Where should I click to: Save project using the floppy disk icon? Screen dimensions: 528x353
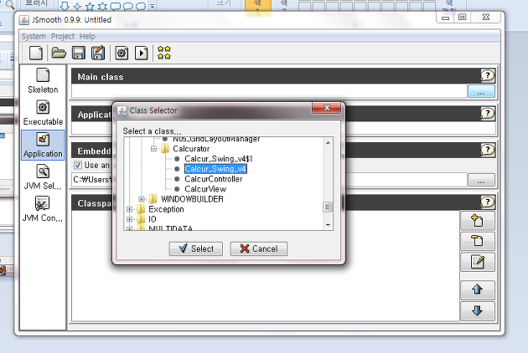click(x=79, y=54)
